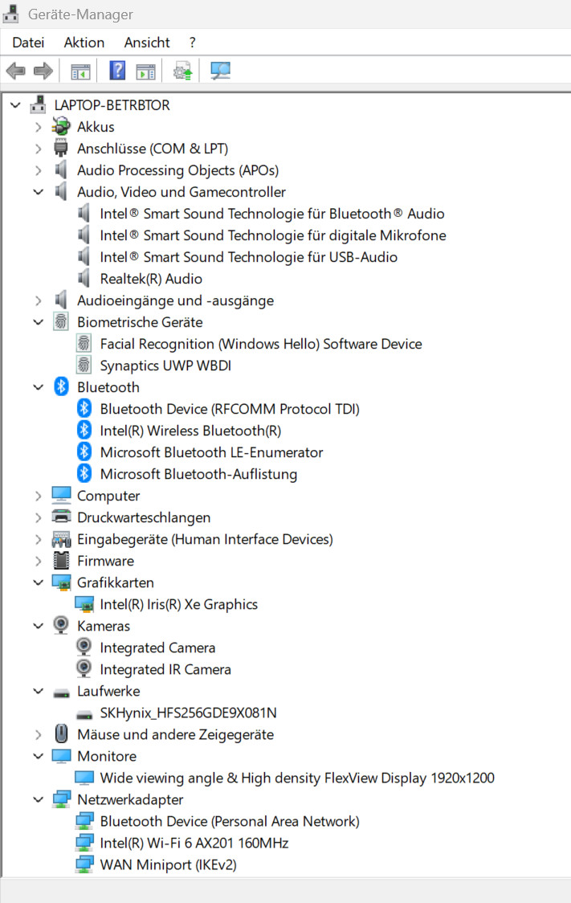Click the Integrated IR Camera icon
Image resolution: width=571 pixels, height=903 pixels.
(x=84, y=668)
